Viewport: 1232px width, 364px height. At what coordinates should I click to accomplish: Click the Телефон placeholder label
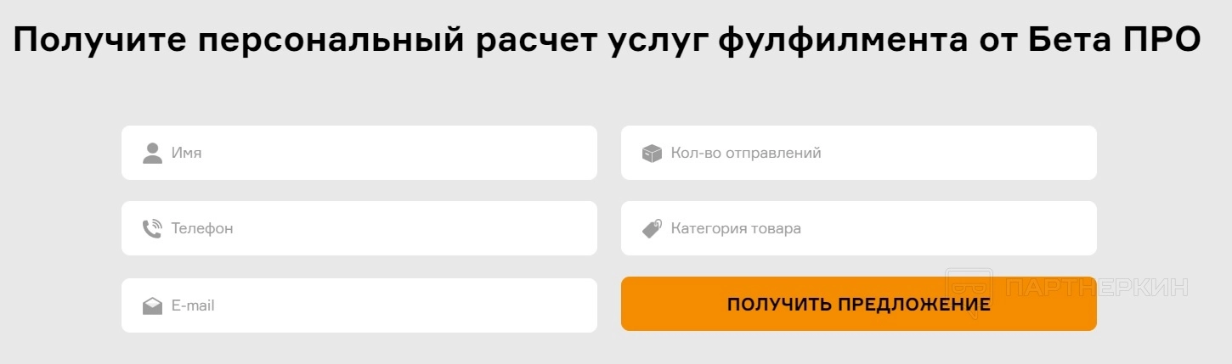(202, 228)
